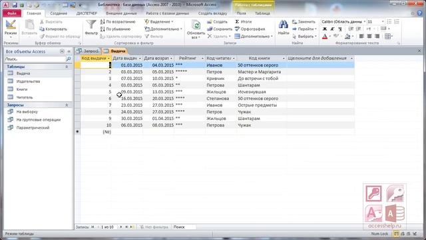Apply italic (К) formatting
The image size is (426, 240).
click(332, 29)
